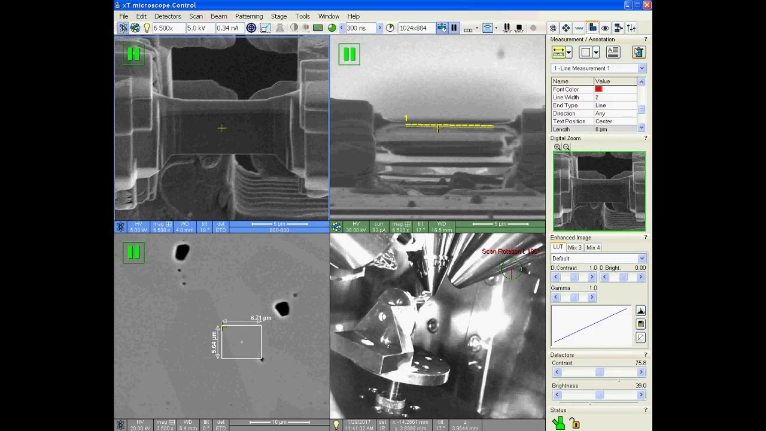
Task: Toggle the pause indicator in top-left electron quad
Action: [133, 54]
